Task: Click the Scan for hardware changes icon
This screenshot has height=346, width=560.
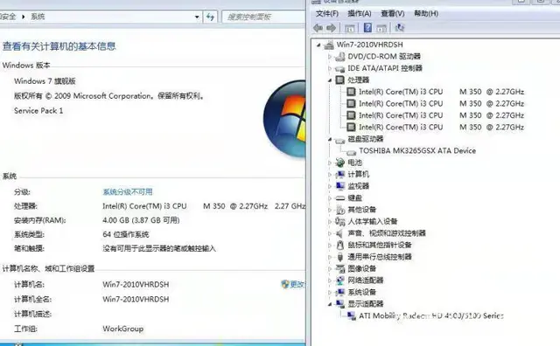Action: click(x=400, y=28)
